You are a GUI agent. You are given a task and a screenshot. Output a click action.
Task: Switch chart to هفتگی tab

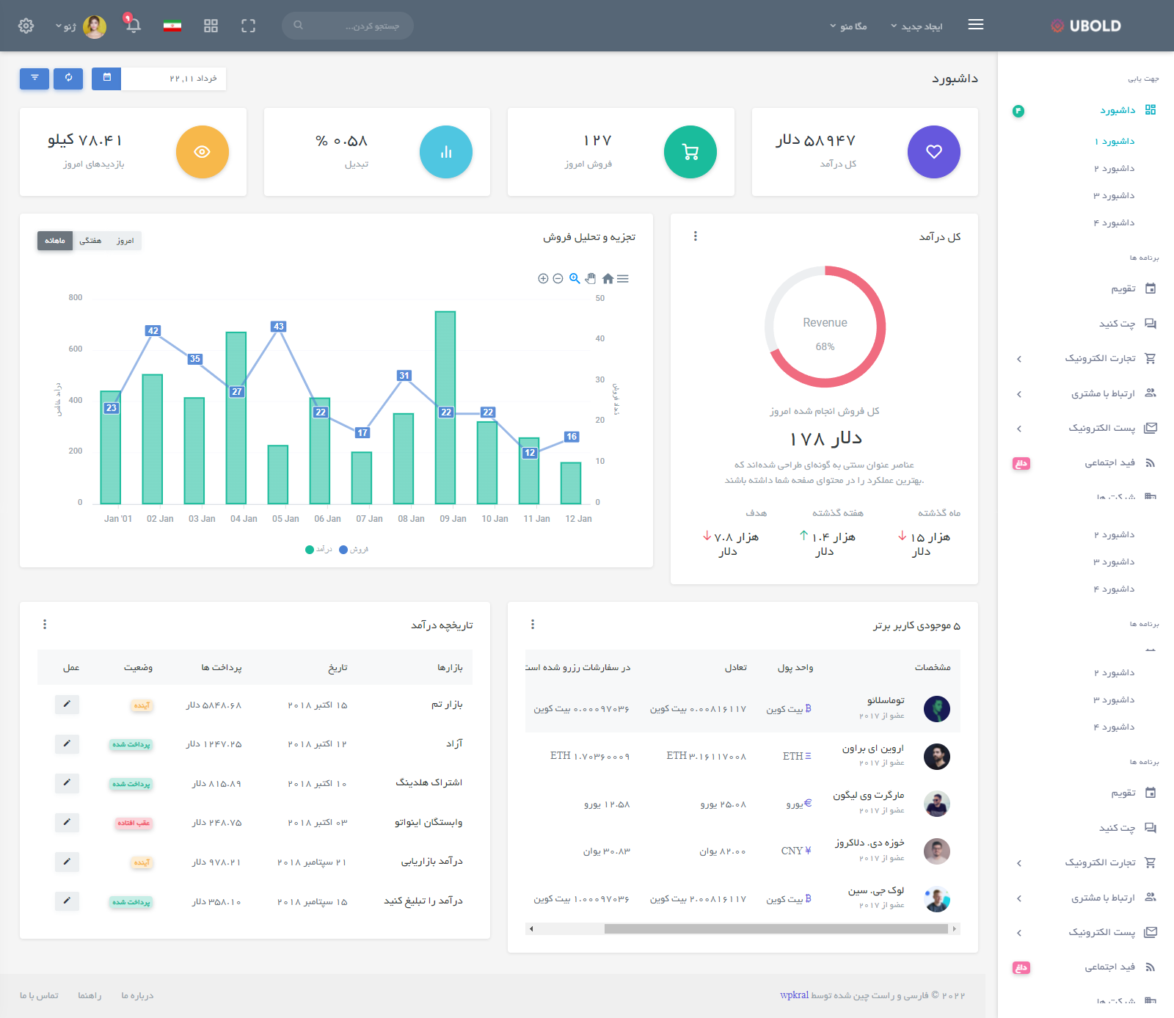pyautogui.click(x=90, y=241)
